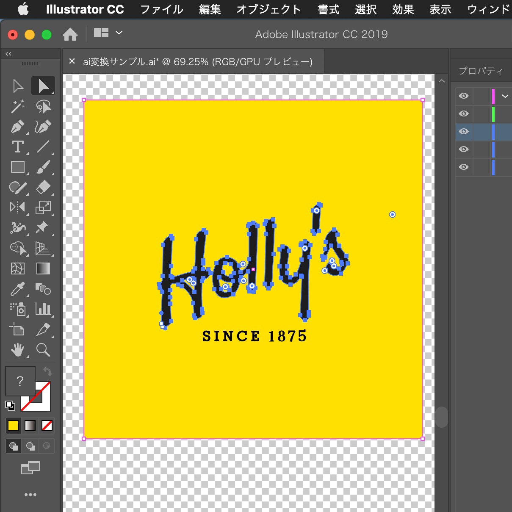Select the Lasso tool
The image size is (512, 512).
(x=43, y=106)
